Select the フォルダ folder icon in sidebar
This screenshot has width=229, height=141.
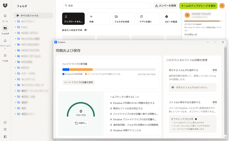[x=5, y=28]
